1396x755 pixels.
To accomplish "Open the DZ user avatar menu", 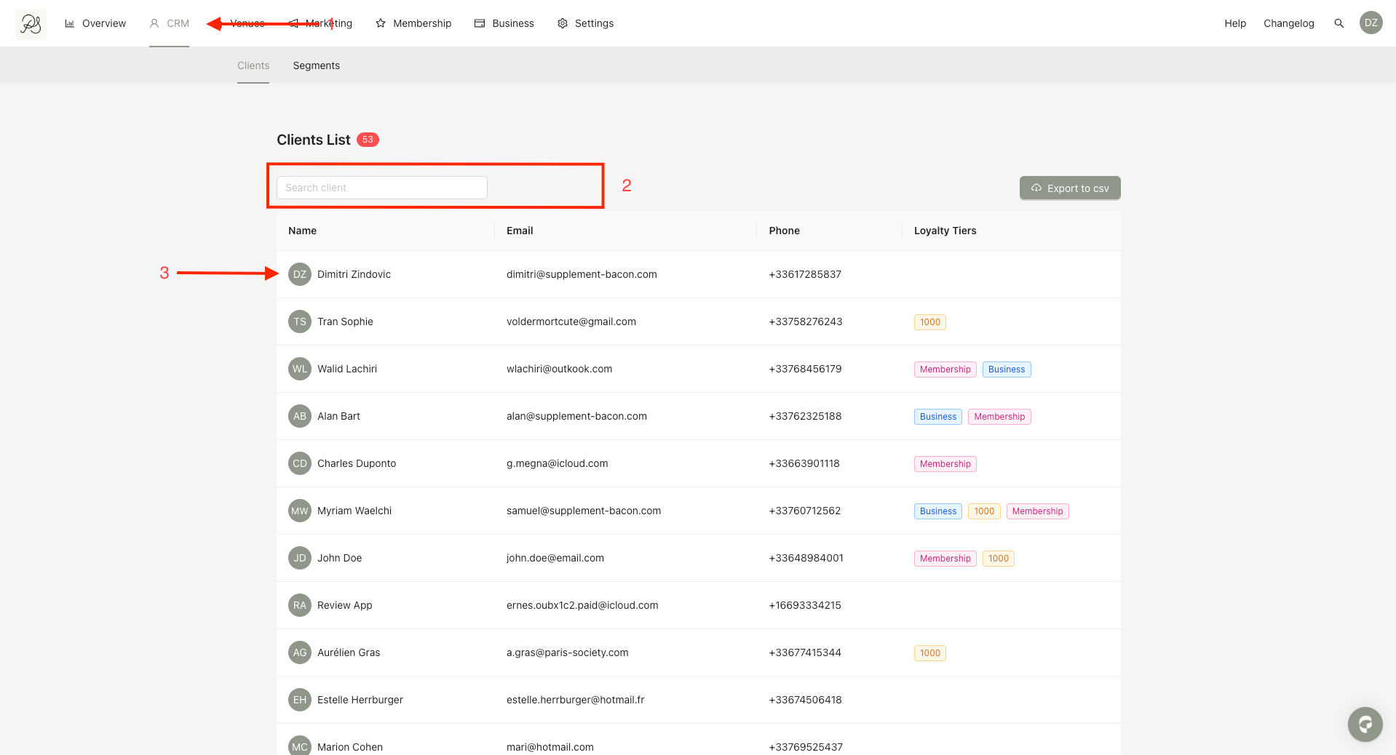I will click(1371, 23).
